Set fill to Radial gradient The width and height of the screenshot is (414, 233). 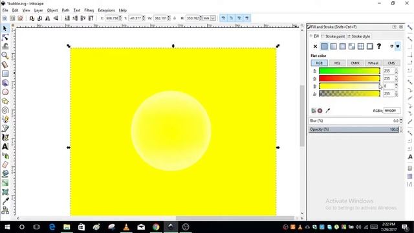point(342,47)
